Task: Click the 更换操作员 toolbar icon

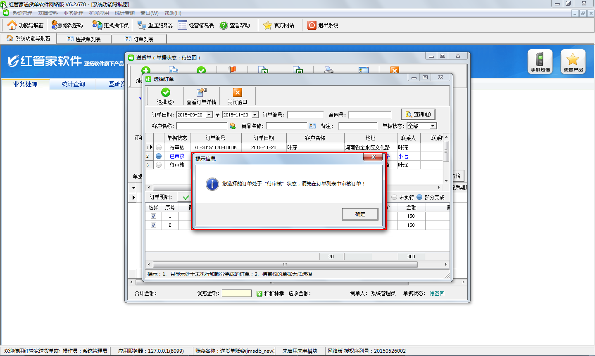Action: 97,25
